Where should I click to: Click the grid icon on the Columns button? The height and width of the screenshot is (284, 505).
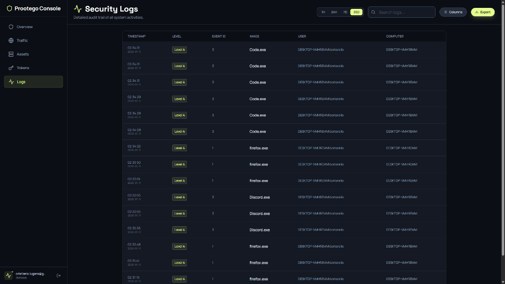445,12
